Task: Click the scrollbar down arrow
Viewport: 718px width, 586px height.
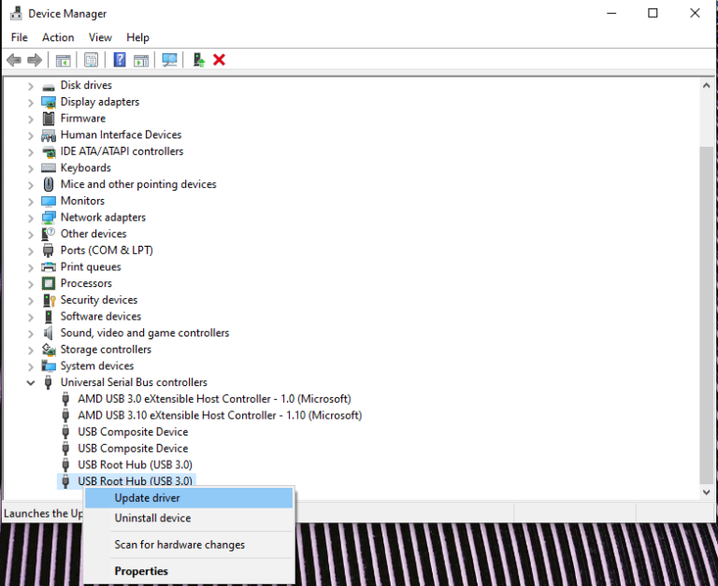Action: click(x=706, y=493)
